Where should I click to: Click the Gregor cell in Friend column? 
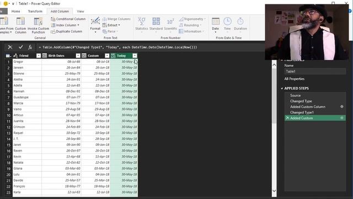point(27,61)
